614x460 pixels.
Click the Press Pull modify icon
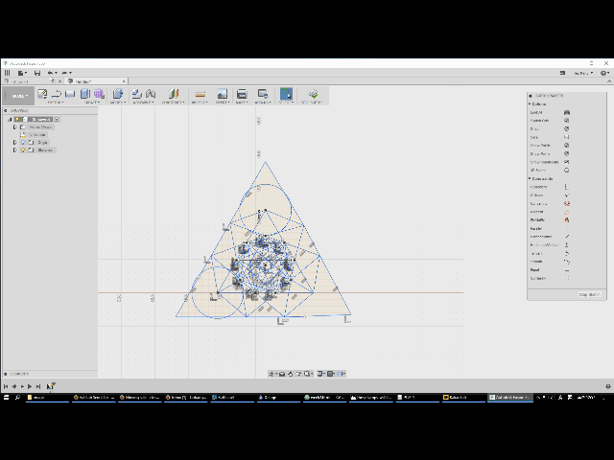117,94
